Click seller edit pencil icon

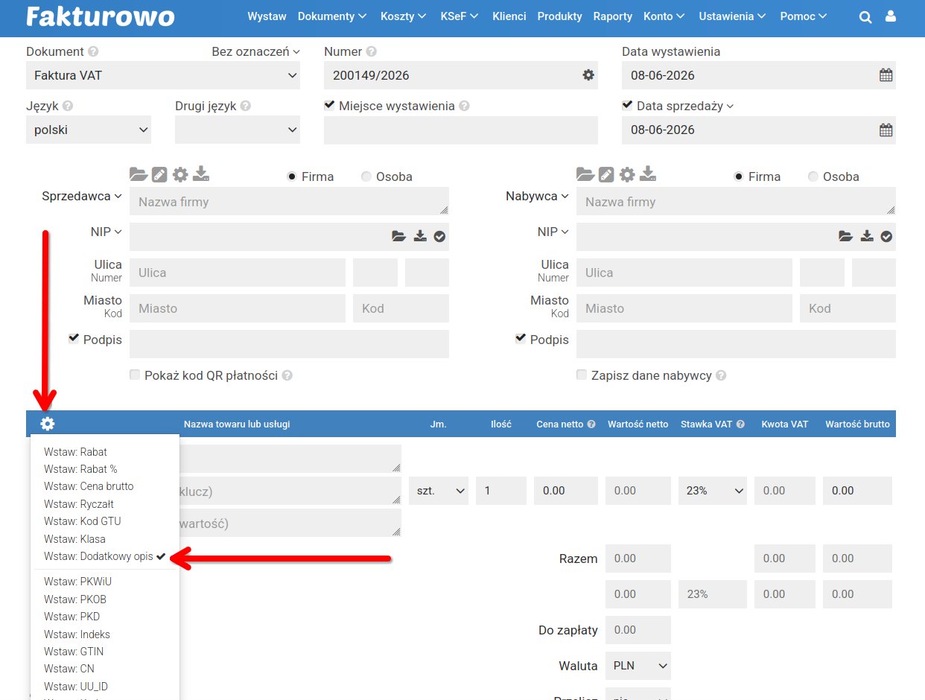tap(159, 174)
